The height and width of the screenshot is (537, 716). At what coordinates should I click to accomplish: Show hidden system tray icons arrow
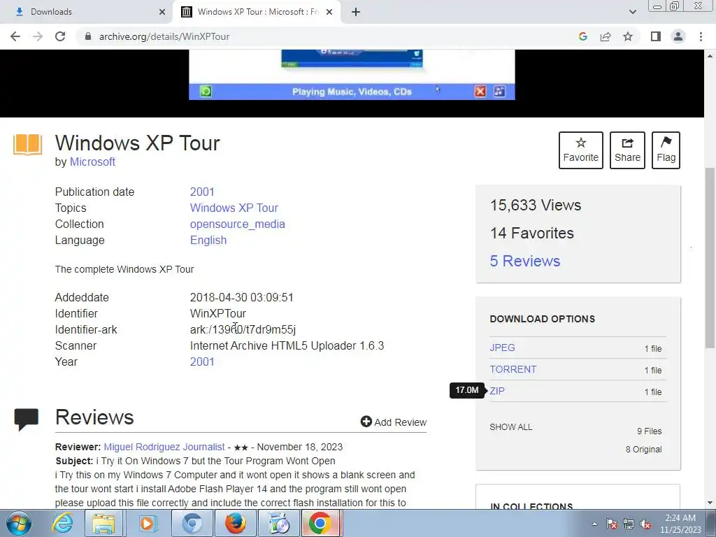tap(594, 524)
